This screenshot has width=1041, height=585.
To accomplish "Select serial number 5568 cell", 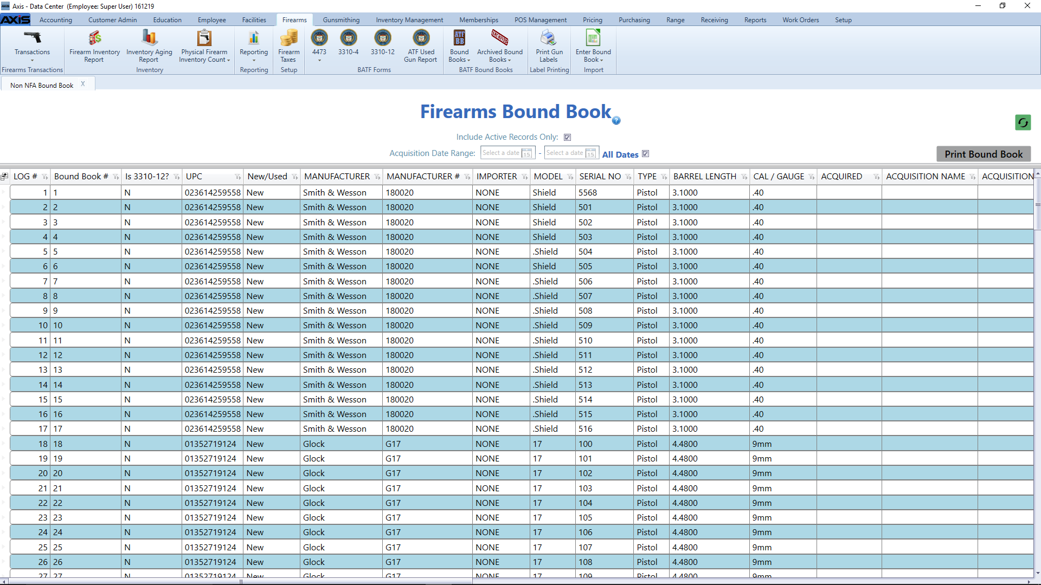I will [x=605, y=193].
